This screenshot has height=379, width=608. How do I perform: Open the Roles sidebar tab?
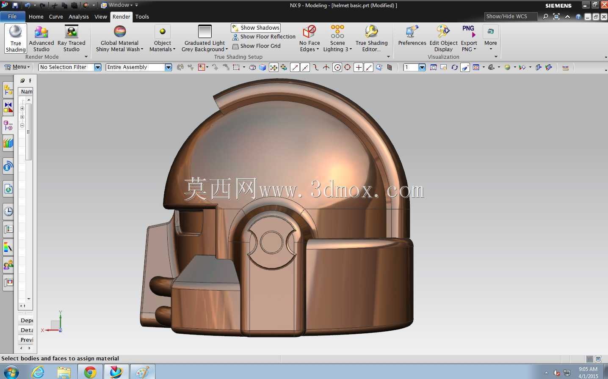[8, 265]
